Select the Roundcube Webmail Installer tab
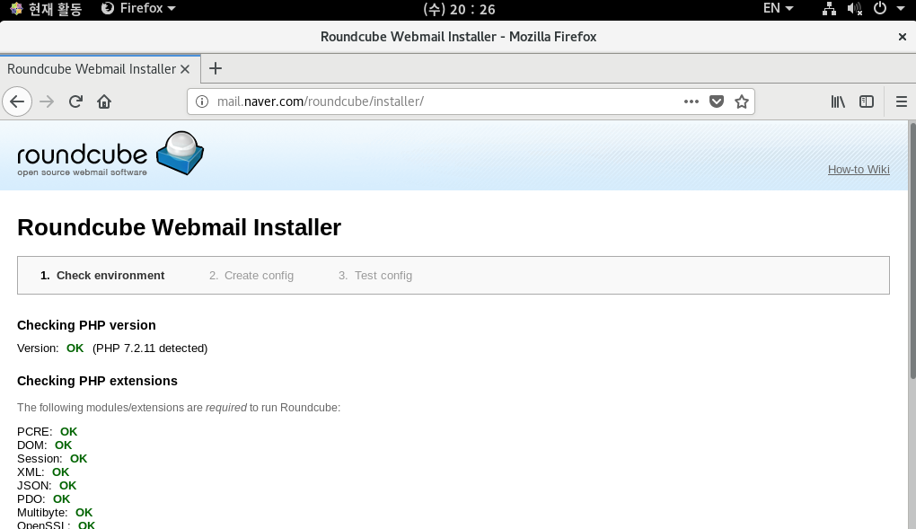The width and height of the screenshot is (916, 529). [100, 69]
